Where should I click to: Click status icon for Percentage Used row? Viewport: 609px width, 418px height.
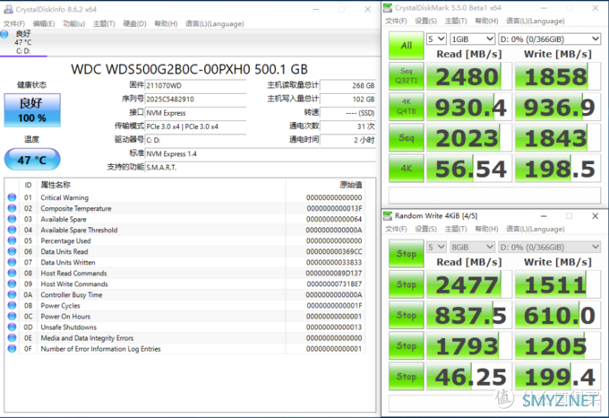pos(12,240)
